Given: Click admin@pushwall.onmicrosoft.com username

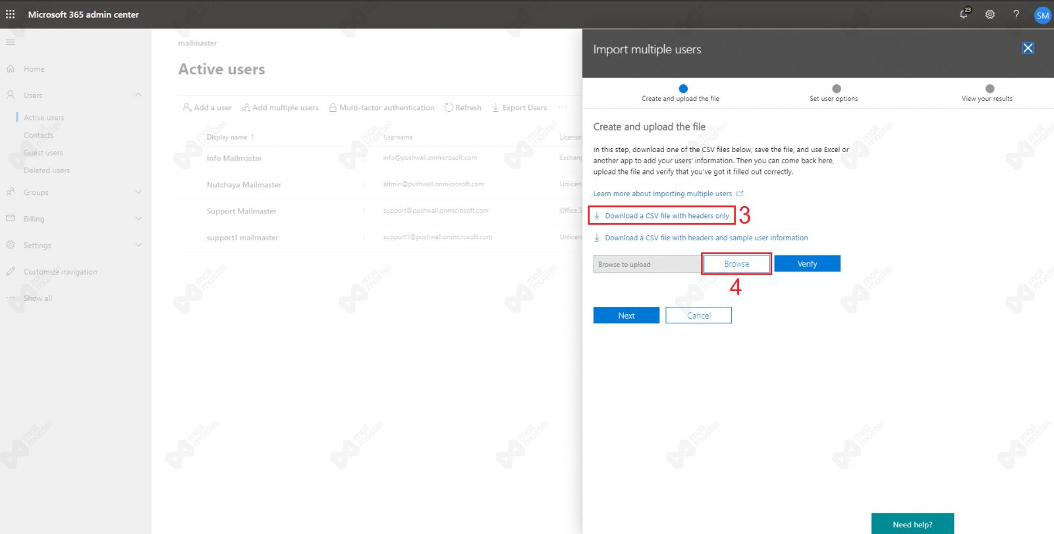Looking at the screenshot, I should (x=433, y=184).
